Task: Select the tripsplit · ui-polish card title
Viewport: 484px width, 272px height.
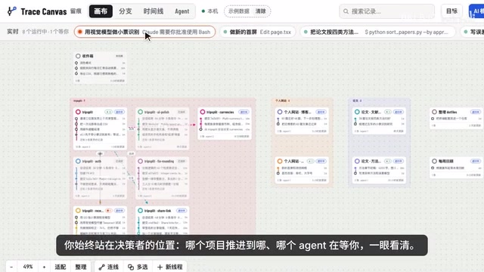Action: point(157,113)
